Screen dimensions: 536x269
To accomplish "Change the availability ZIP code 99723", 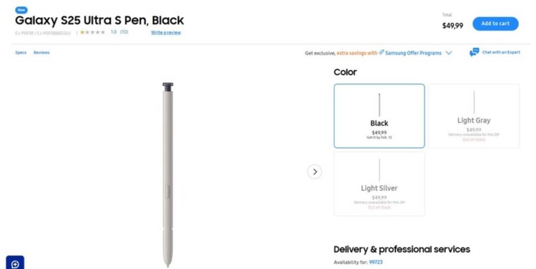I will tap(376, 262).
